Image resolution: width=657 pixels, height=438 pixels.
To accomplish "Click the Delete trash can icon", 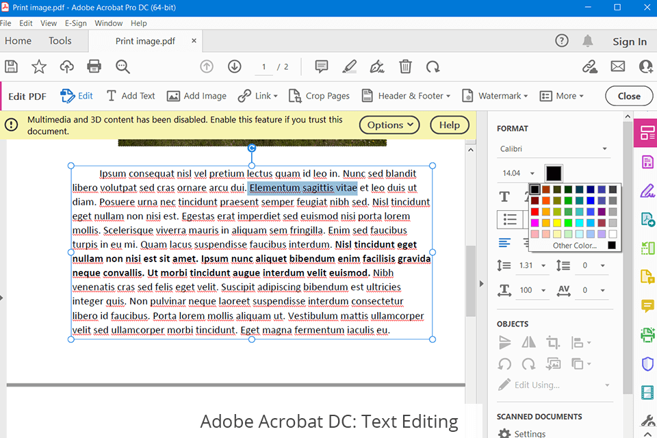I will [405, 66].
